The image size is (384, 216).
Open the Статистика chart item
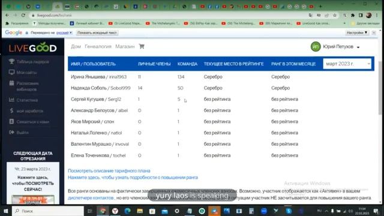pyautogui.click(x=23, y=100)
